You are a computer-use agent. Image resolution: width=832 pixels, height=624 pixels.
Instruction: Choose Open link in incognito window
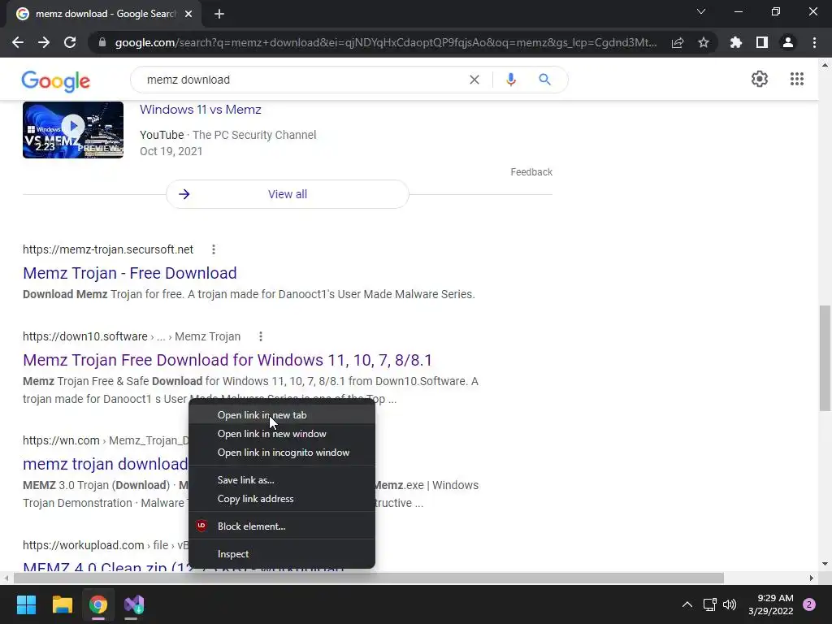[282, 452]
